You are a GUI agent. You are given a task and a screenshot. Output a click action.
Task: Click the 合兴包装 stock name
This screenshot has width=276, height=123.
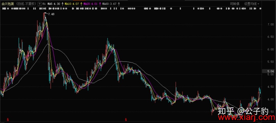(8, 4)
